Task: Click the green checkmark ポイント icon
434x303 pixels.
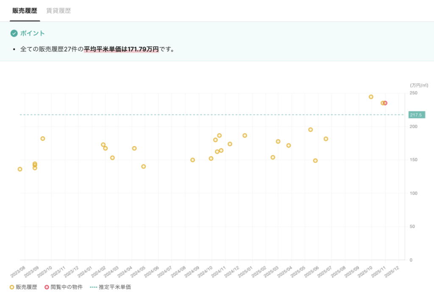Action: [x=14, y=34]
